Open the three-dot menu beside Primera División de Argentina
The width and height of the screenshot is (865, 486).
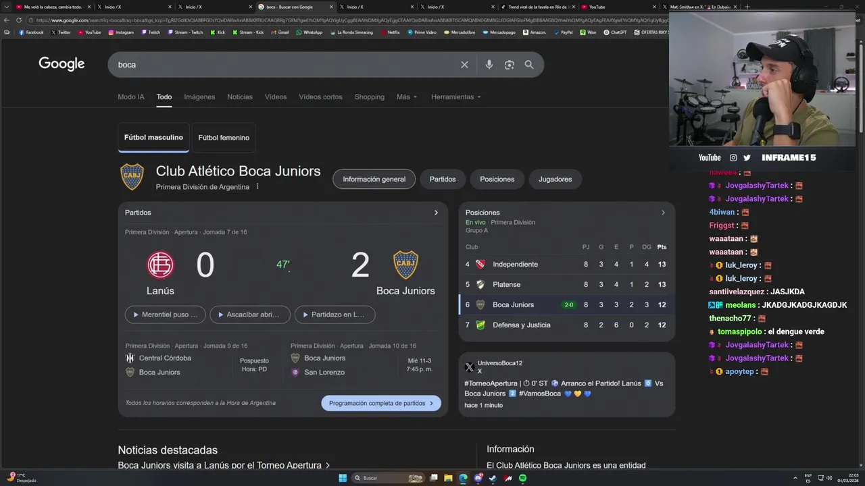coord(257,187)
